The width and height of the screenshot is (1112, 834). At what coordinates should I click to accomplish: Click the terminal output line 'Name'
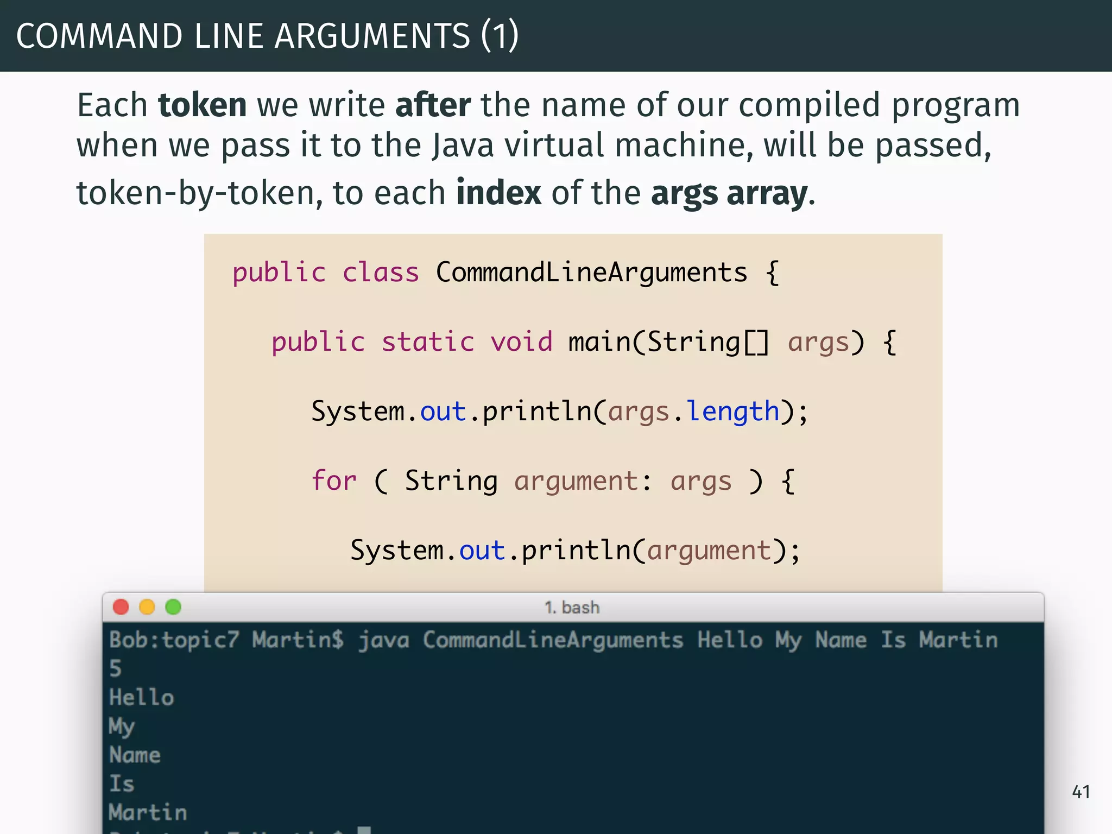(135, 755)
